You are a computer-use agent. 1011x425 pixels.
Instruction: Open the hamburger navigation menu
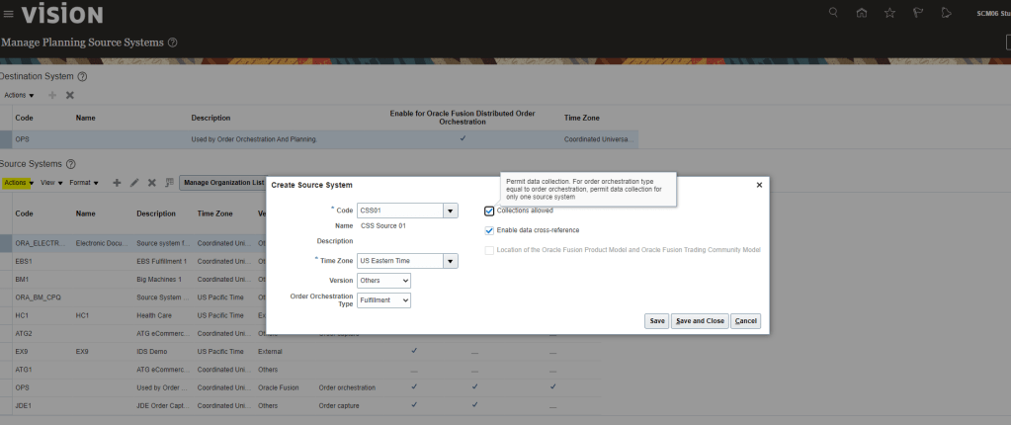(x=8, y=14)
